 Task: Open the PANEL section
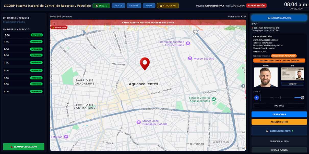(x=118, y=6)
